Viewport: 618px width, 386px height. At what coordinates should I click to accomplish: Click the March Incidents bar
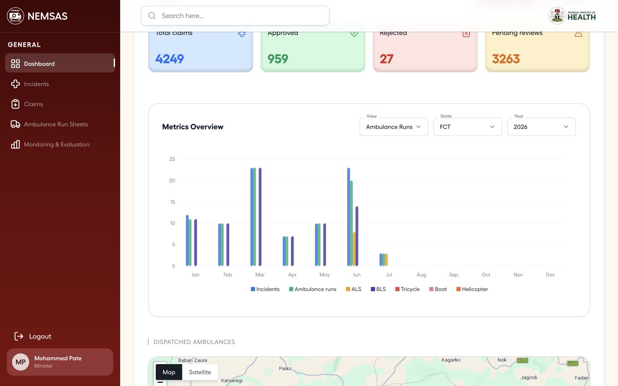pyautogui.click(x=252, y=217)
